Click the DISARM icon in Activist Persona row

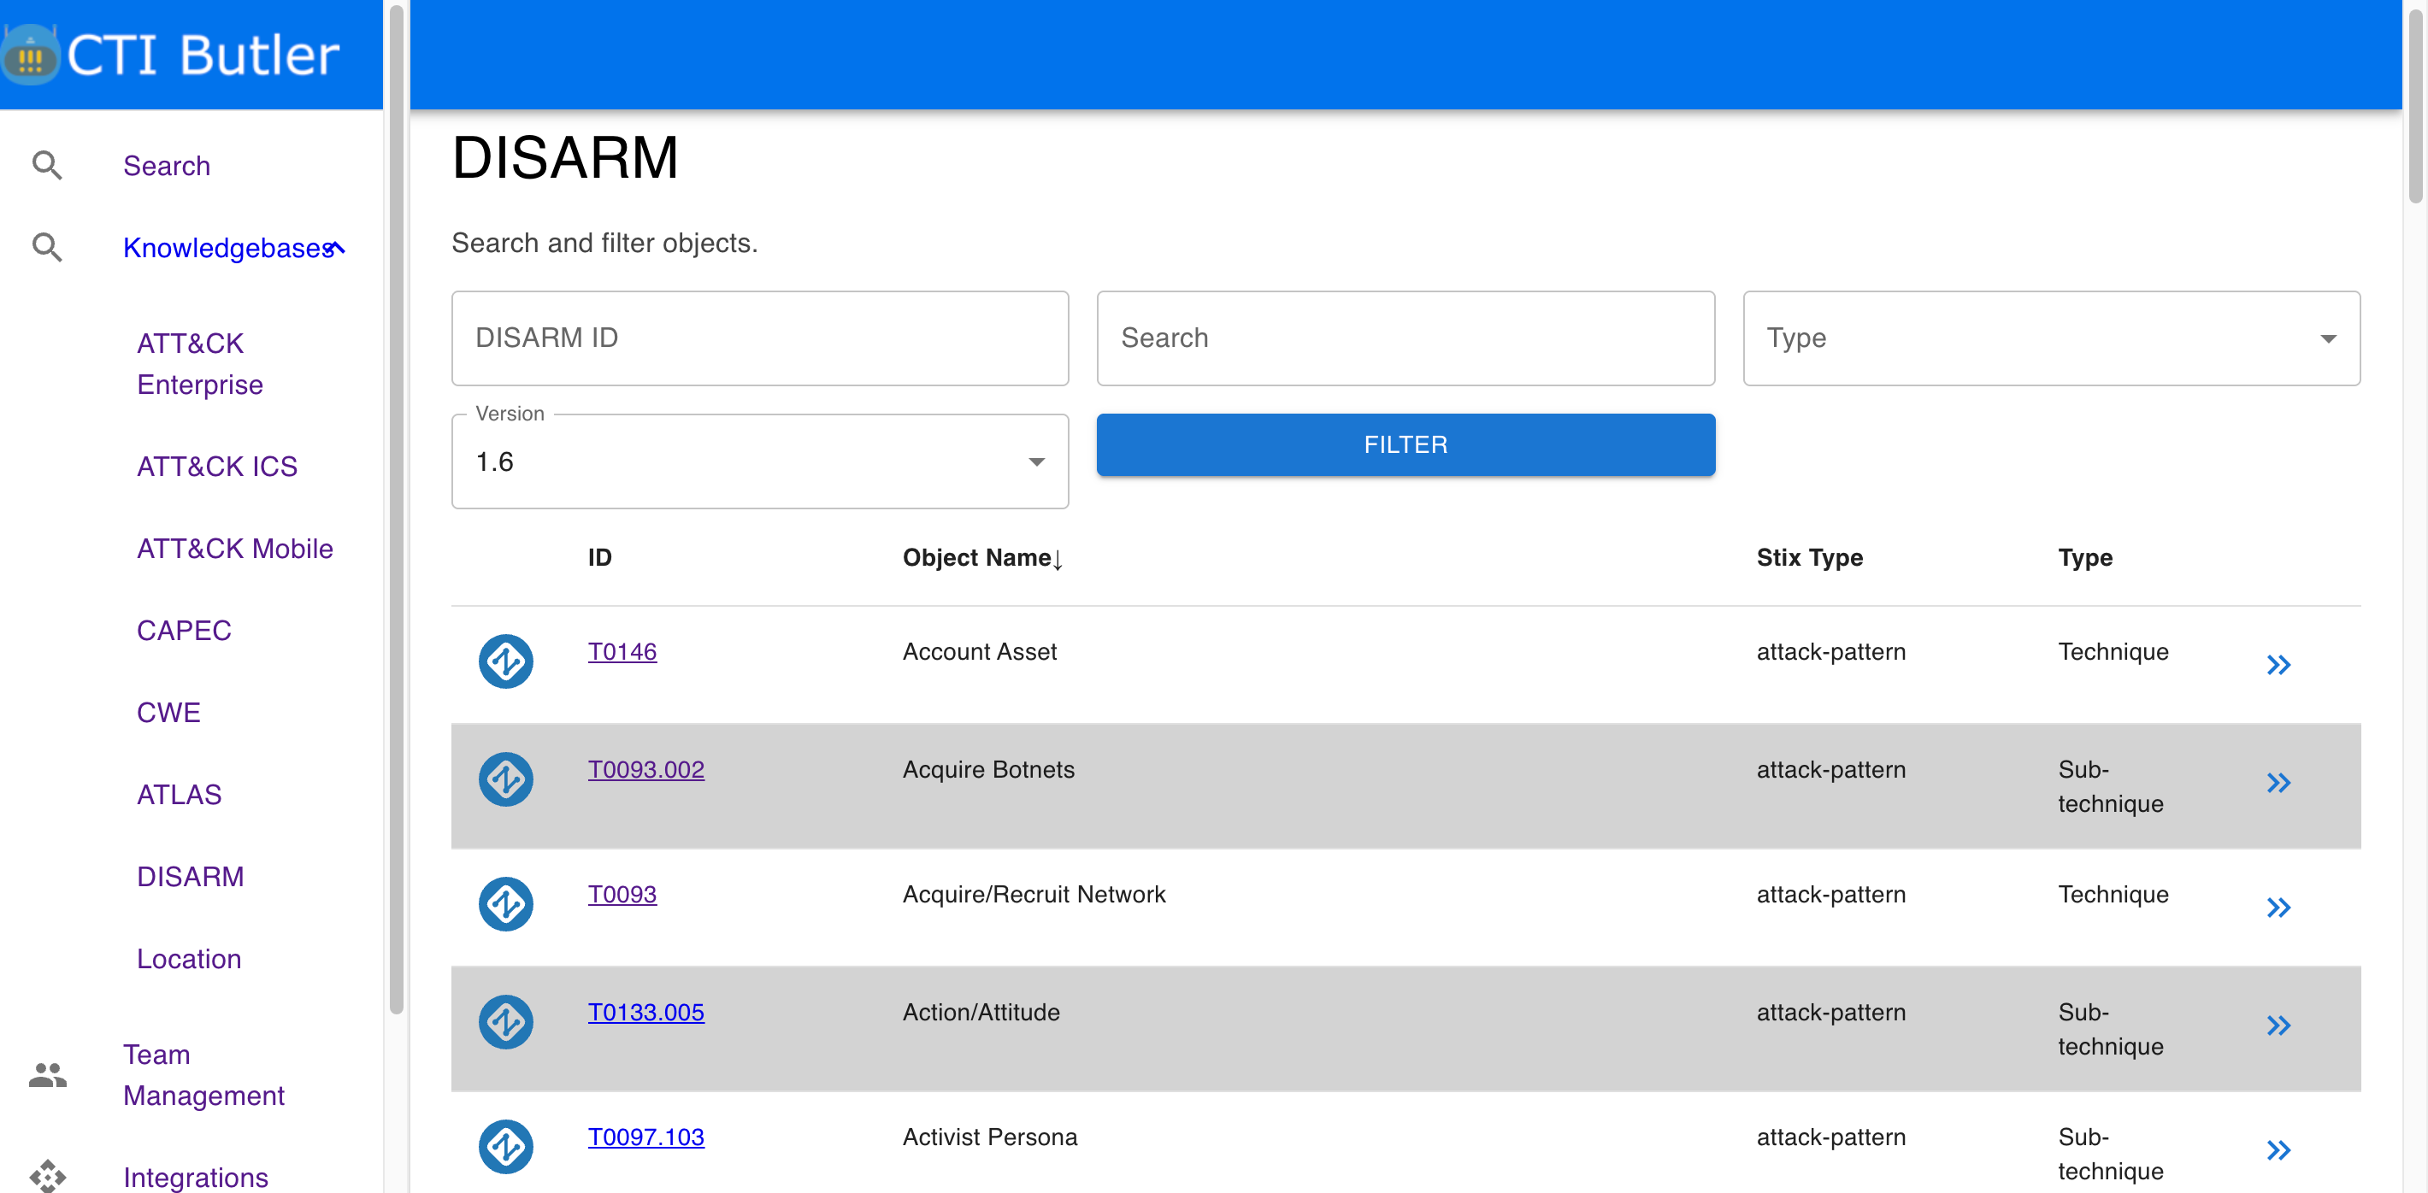click(x=505, y=1147)
